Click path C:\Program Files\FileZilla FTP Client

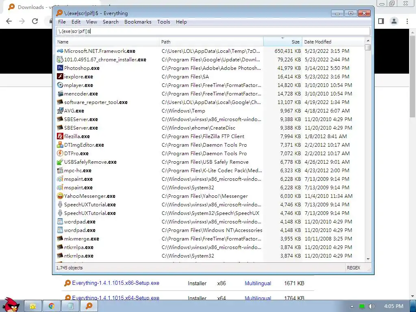click(x=203, y=136)
